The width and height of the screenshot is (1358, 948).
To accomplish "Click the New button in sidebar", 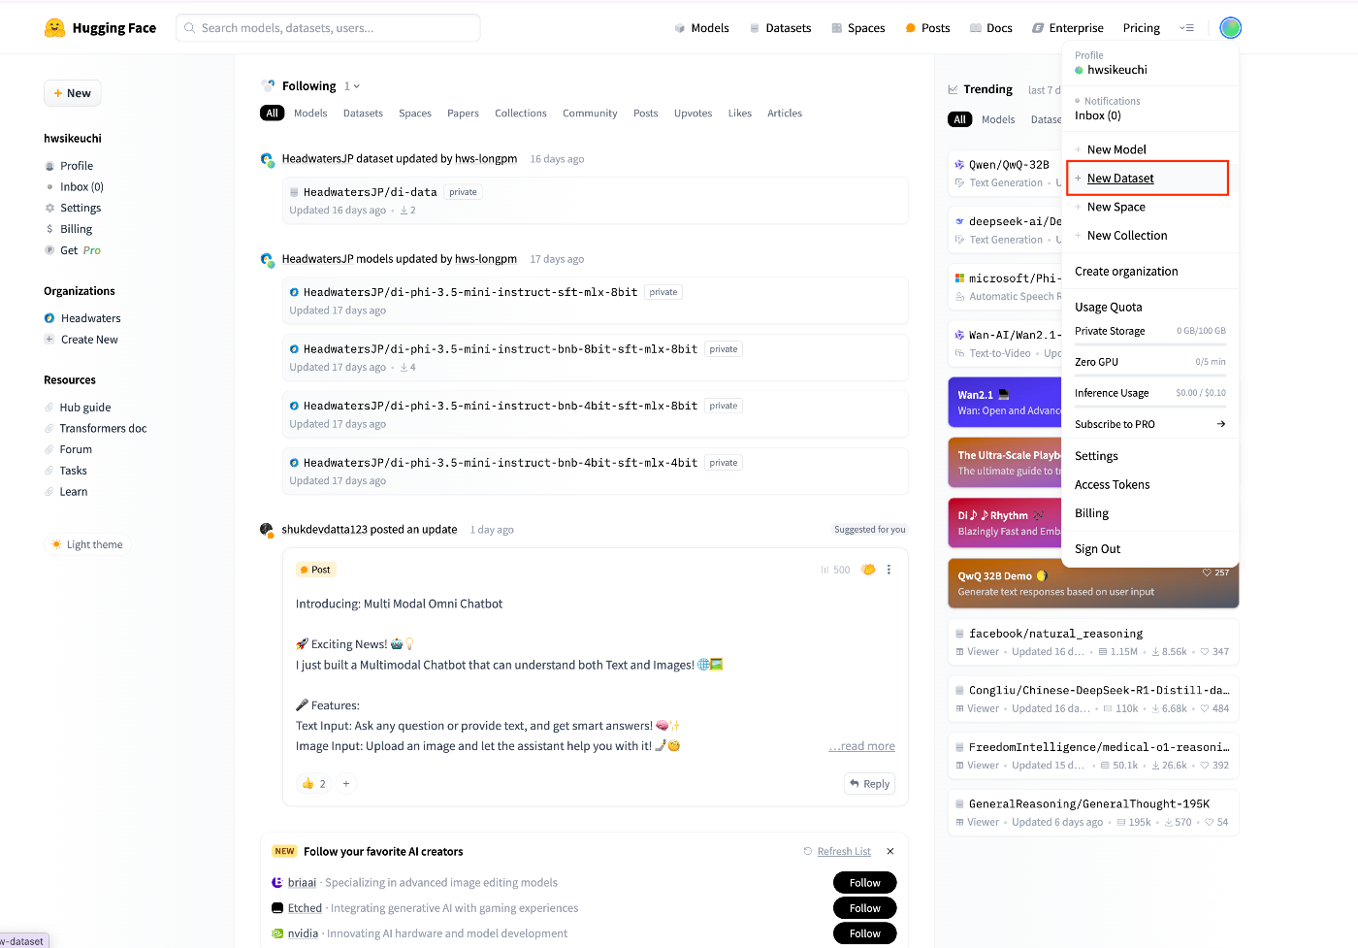I will [x=73, y=93].
